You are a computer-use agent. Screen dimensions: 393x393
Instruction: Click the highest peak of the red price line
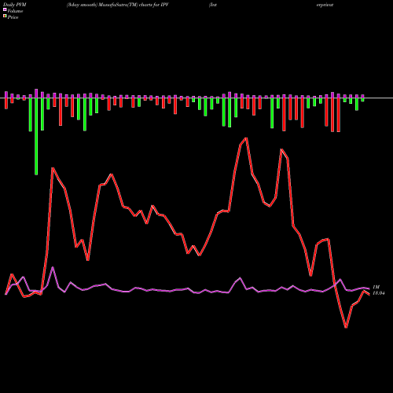pos(246,138)
